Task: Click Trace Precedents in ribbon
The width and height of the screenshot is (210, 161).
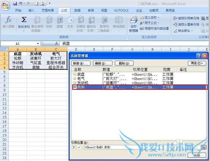Action: [x=186, y=18]
